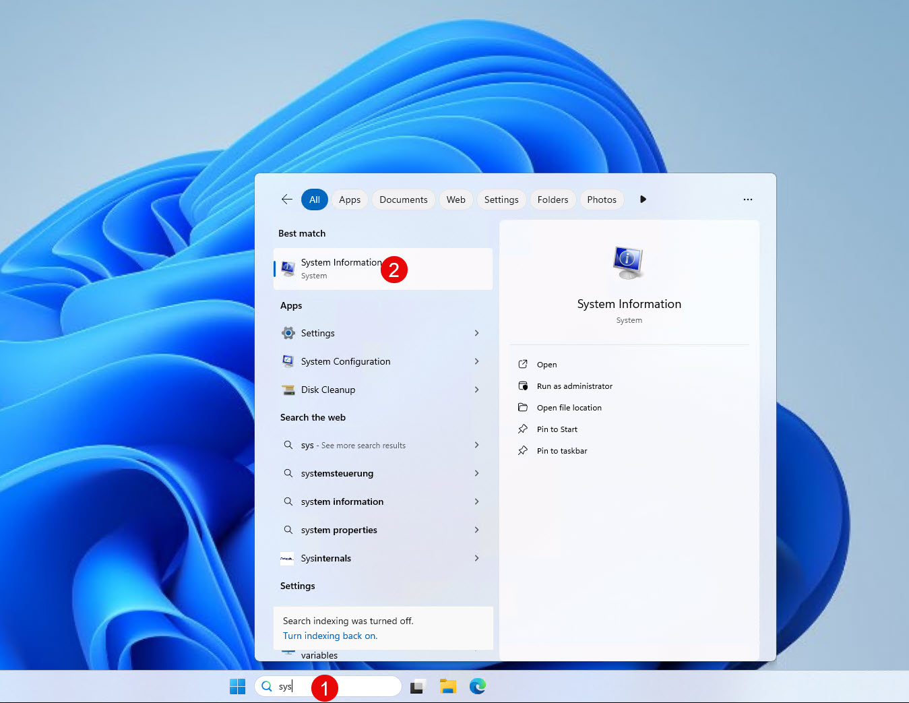Open the three-dot more options menu
Screen dimensions: 909x703
[747, 200]
